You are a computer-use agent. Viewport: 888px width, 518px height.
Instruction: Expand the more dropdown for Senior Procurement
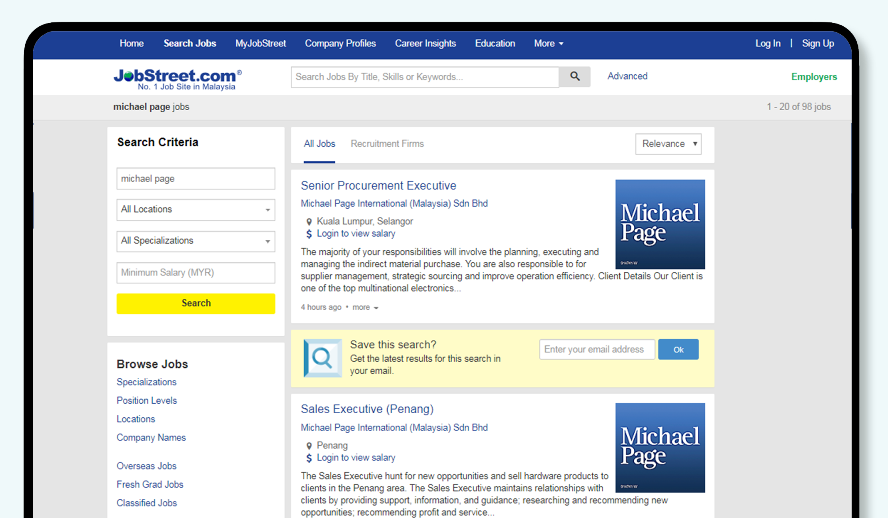point(365,307)
